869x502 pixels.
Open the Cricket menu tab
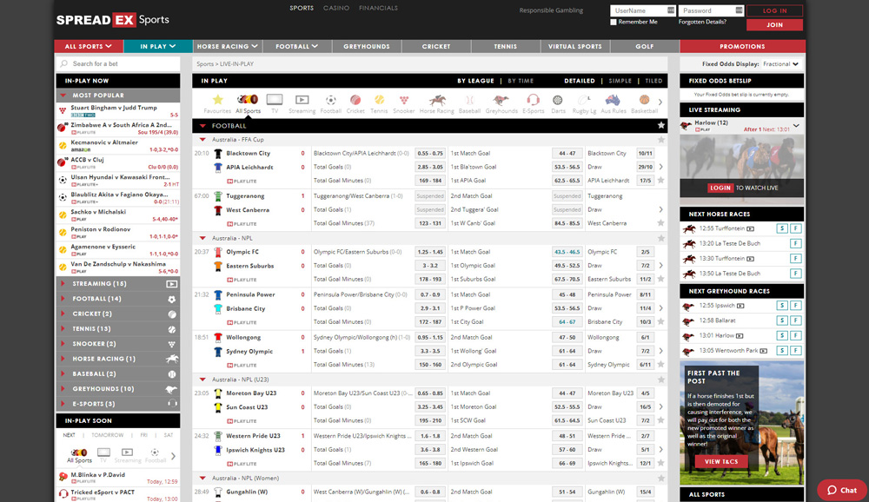(x=436, y=47)
